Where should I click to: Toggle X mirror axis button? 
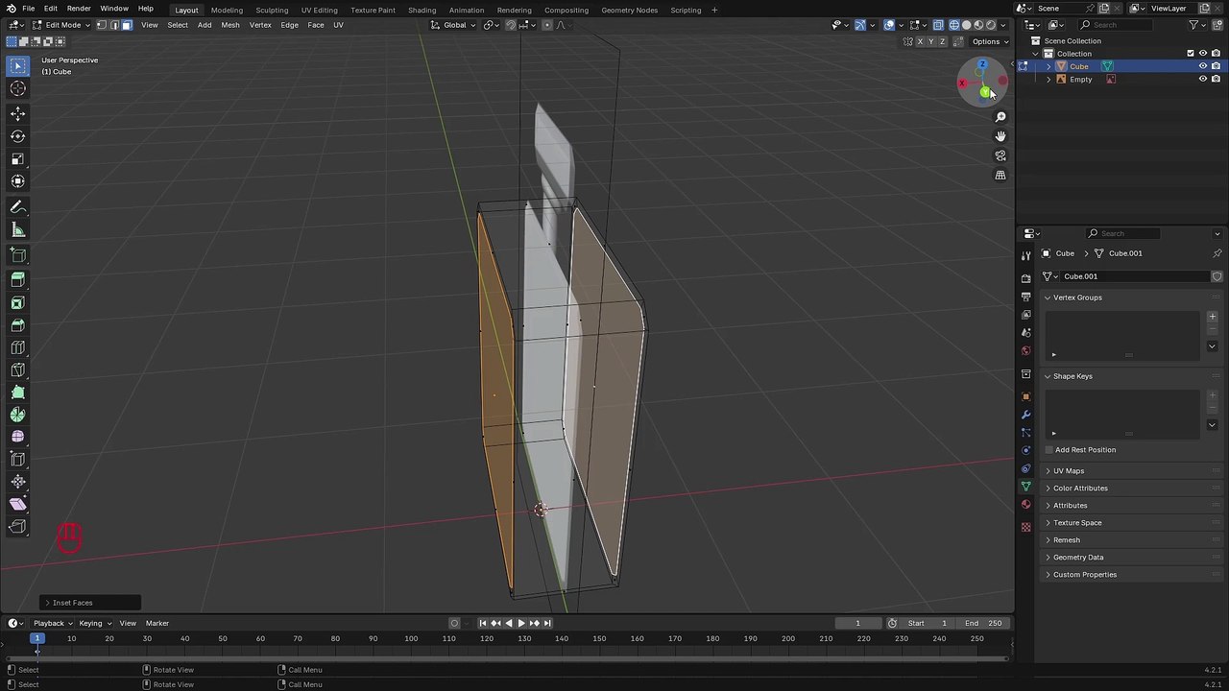click(x=920, y=41)
